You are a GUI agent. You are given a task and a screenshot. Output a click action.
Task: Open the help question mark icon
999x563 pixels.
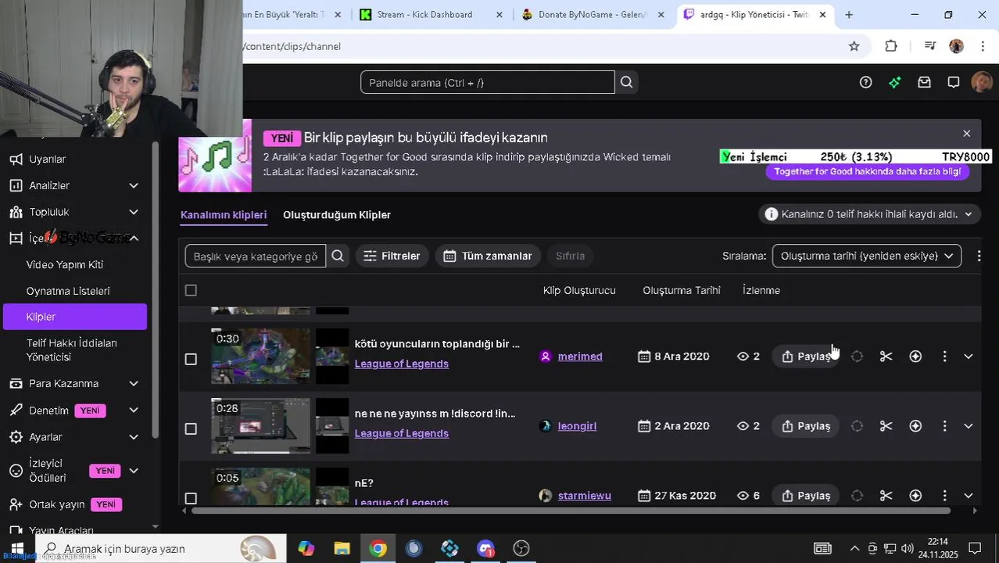click(x=865, y=82)
